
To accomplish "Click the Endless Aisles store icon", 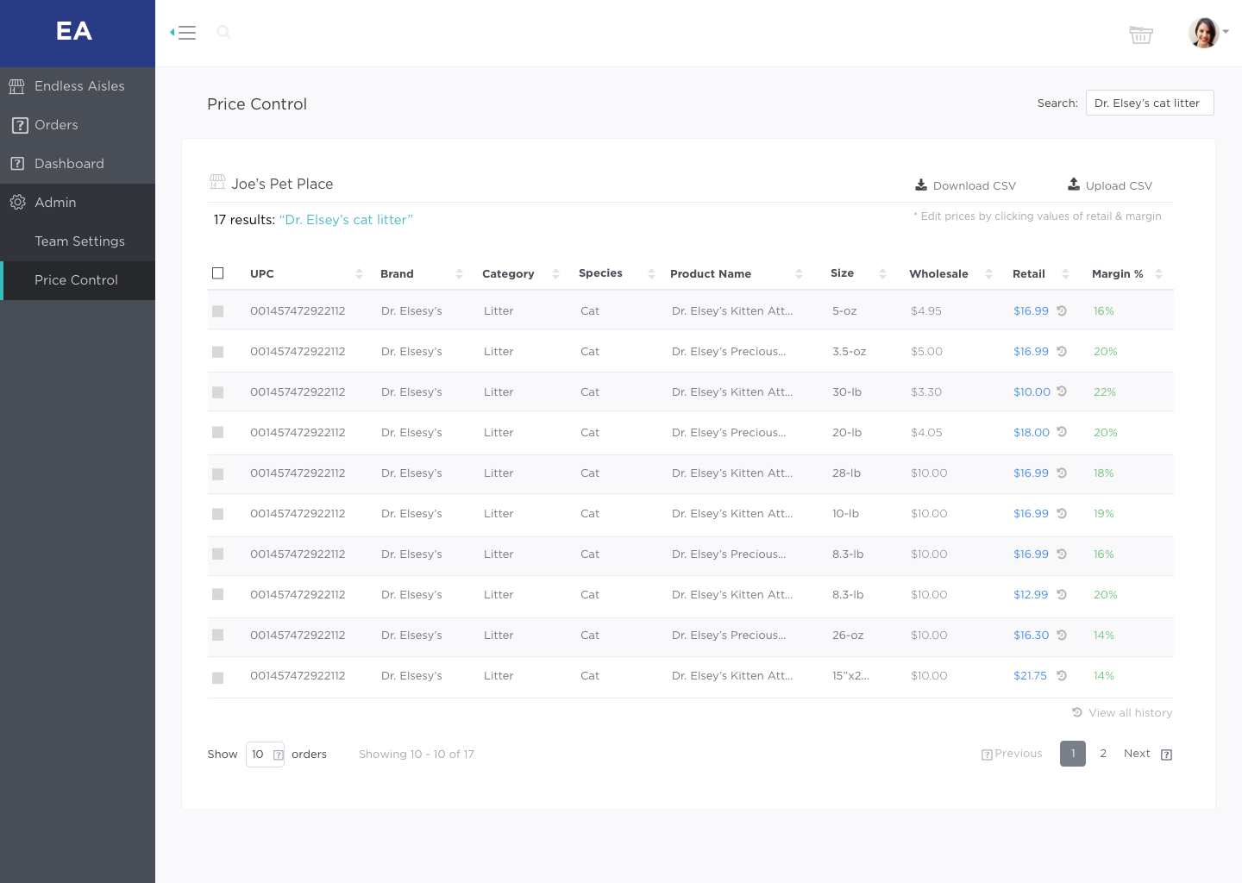I will 16,86.
